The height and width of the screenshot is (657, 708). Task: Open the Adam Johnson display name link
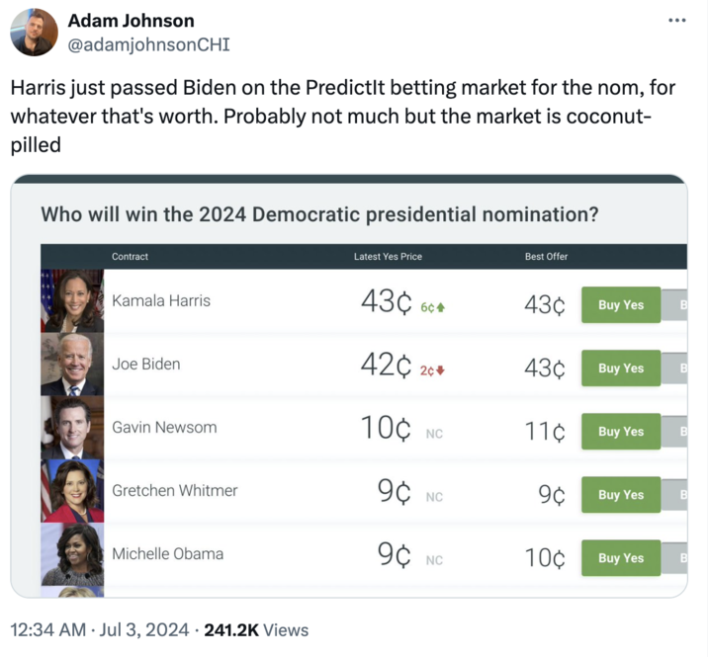131,21
